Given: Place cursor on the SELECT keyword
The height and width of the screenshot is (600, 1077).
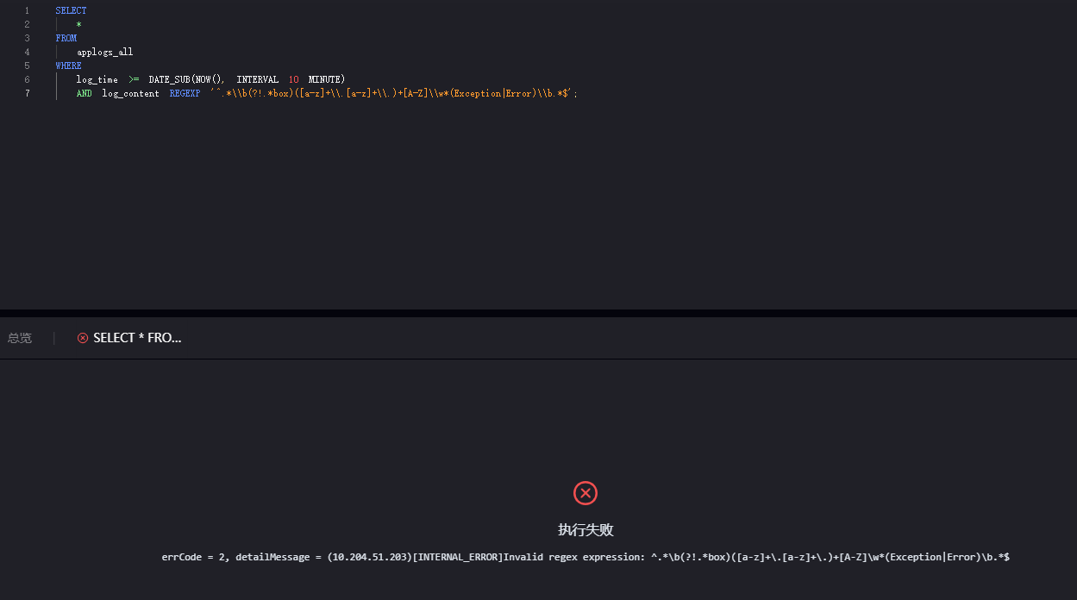Looking at the screenshot, I should point(71,10).
